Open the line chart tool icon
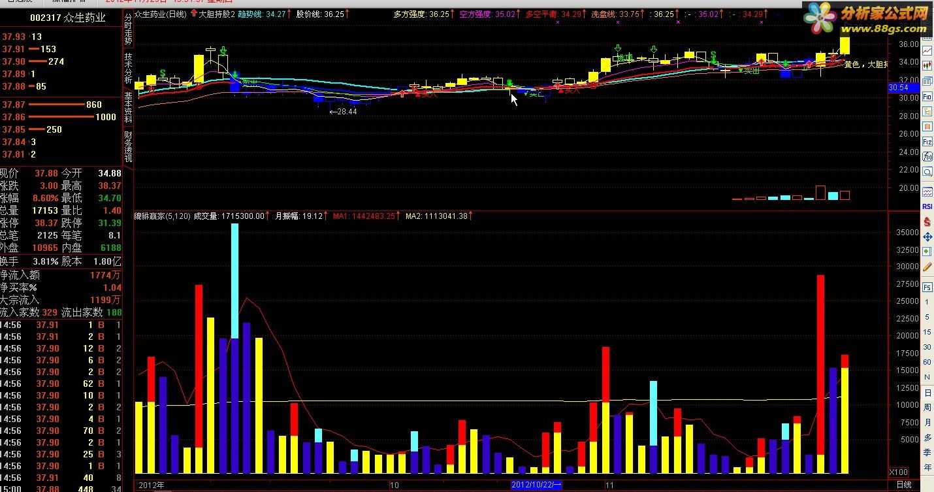 [x=927, y=51]
